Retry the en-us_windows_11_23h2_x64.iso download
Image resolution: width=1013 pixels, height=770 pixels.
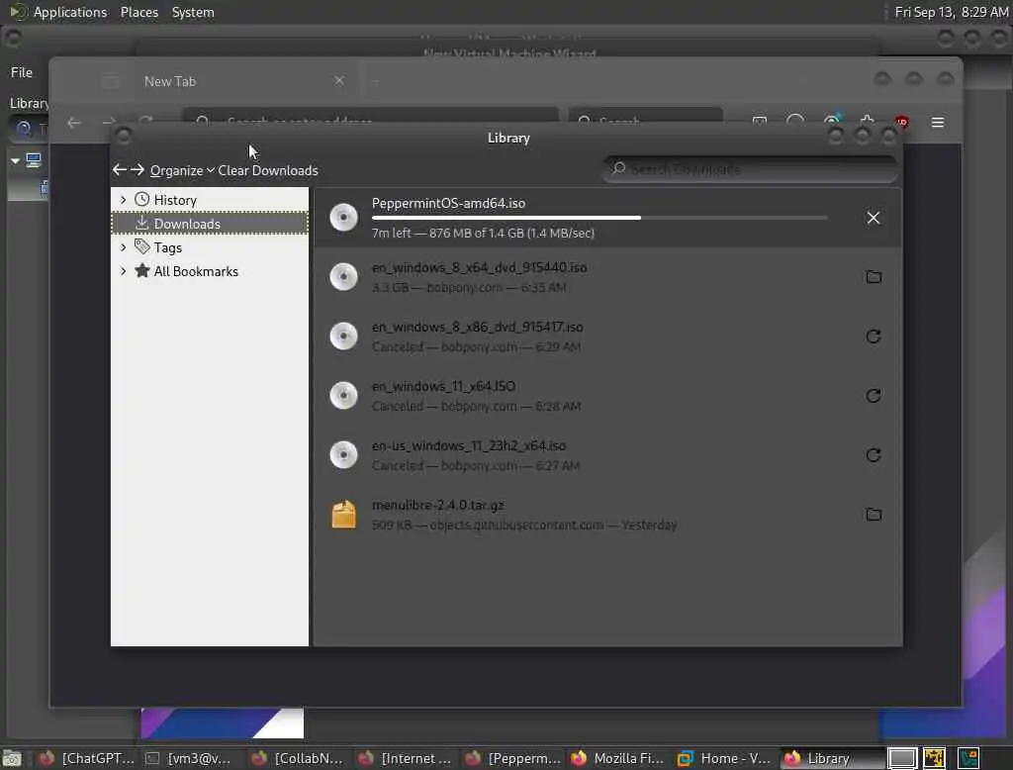(x=873, y=455)
